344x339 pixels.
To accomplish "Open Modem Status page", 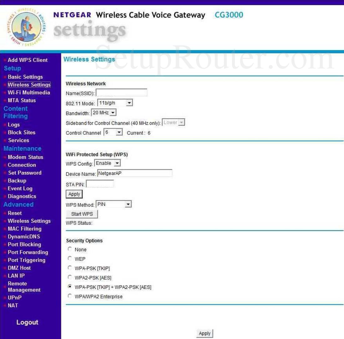I will [x=25, y=157].
